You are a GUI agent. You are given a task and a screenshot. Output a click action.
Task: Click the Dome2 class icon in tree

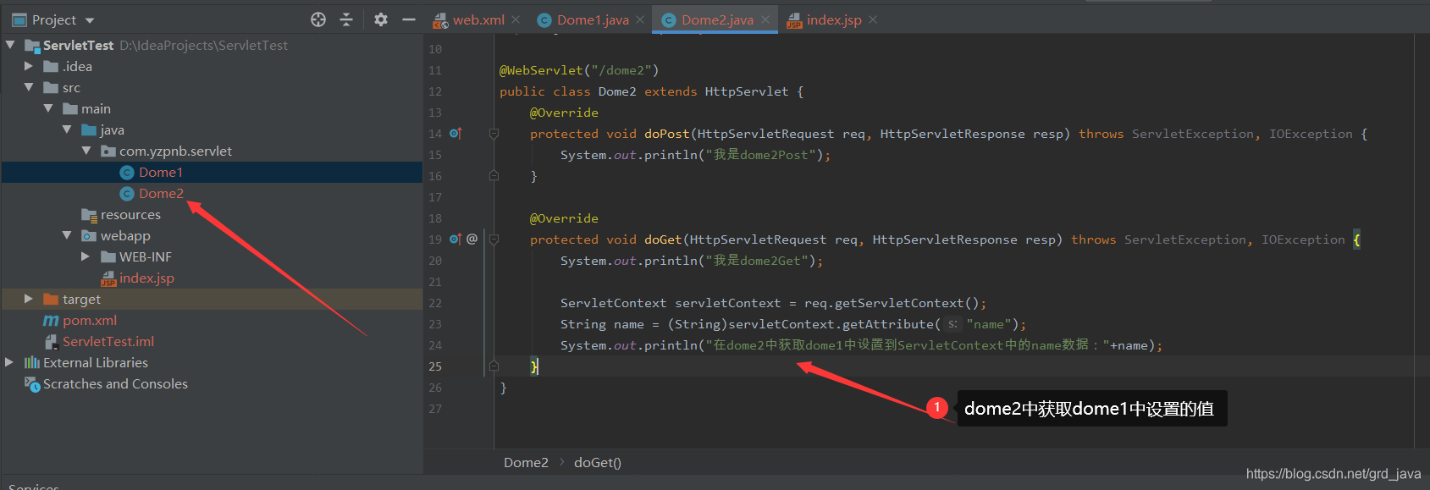point(127,194)
